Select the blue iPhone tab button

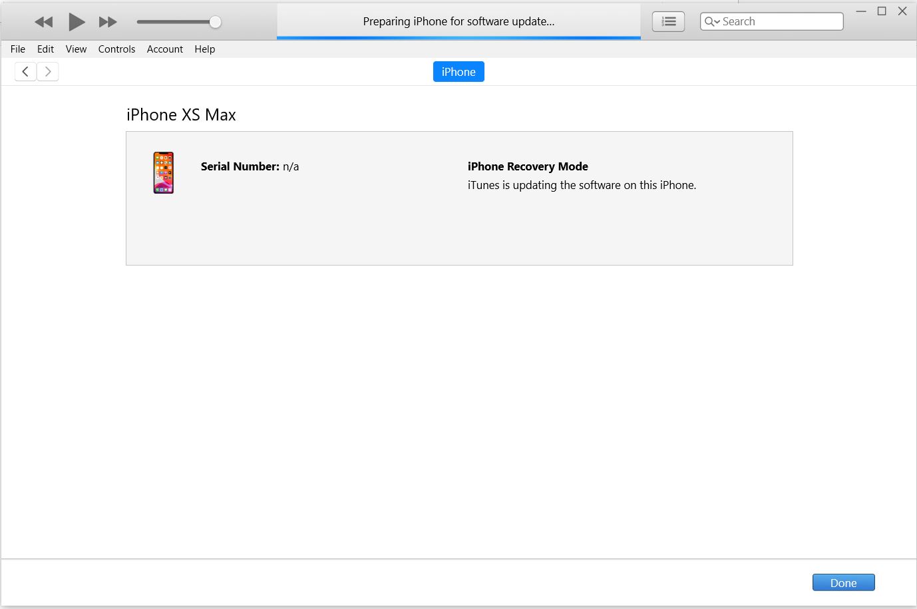coord(458,72)
